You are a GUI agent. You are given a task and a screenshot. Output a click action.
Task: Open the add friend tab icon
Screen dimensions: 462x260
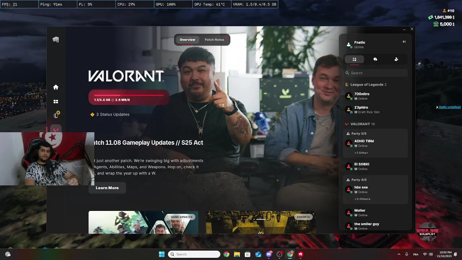point(396,59)
